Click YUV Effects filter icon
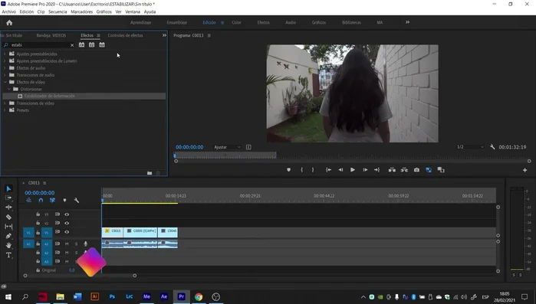The width and height of the screenshot is (536, 304). [102, 44]
